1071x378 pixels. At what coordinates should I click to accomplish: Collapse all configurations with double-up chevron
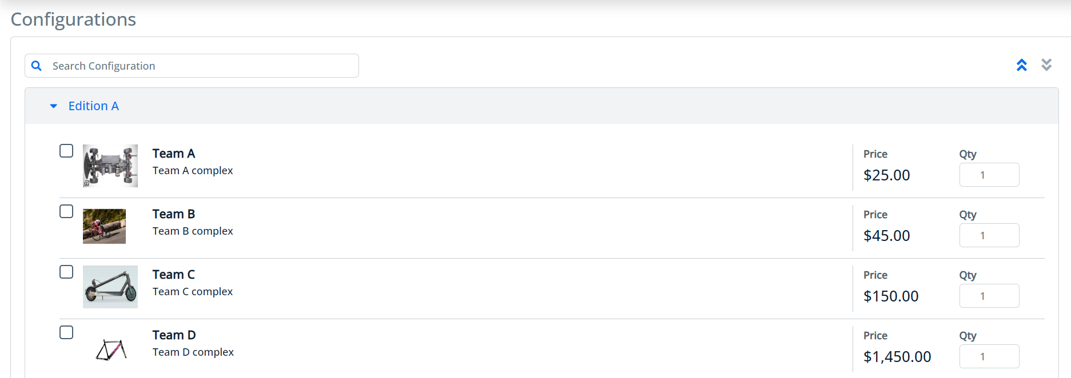coord(1021,65)
